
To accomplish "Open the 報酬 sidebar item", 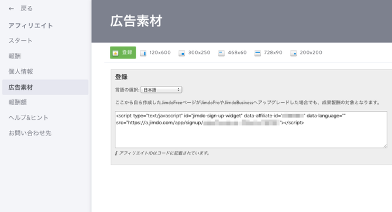I will click(15, 56).
